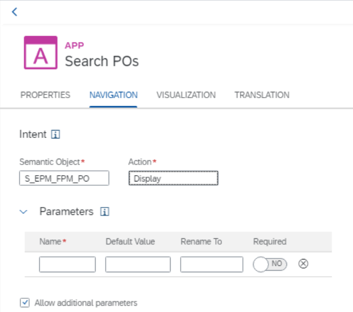Collapse the Parameters section chevron
Viewport: 353px width, 312px height.
[23, 212]
